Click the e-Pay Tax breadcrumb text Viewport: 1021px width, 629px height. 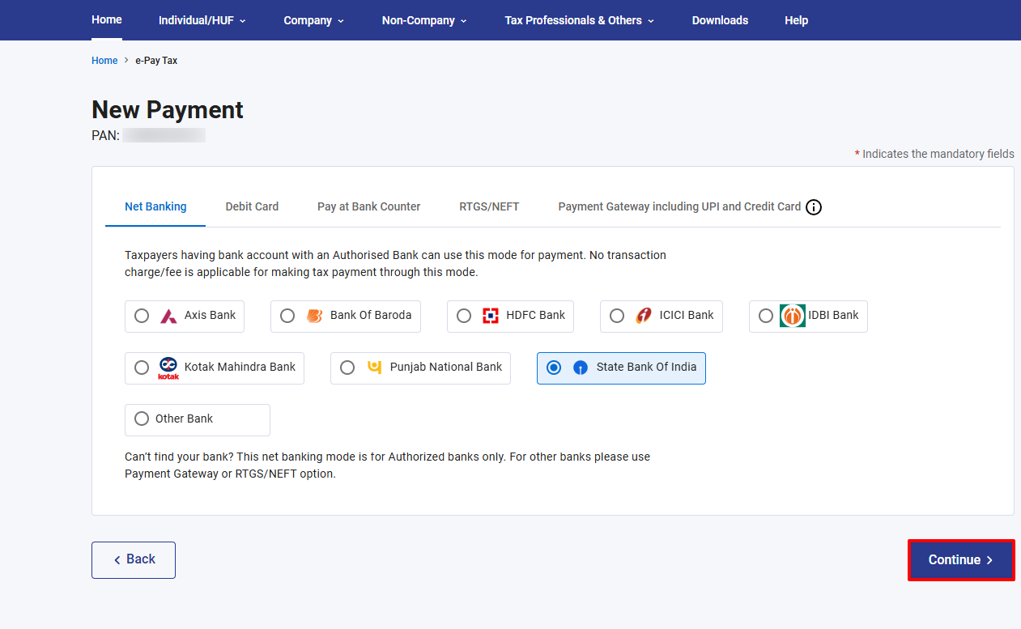point(156,61)
